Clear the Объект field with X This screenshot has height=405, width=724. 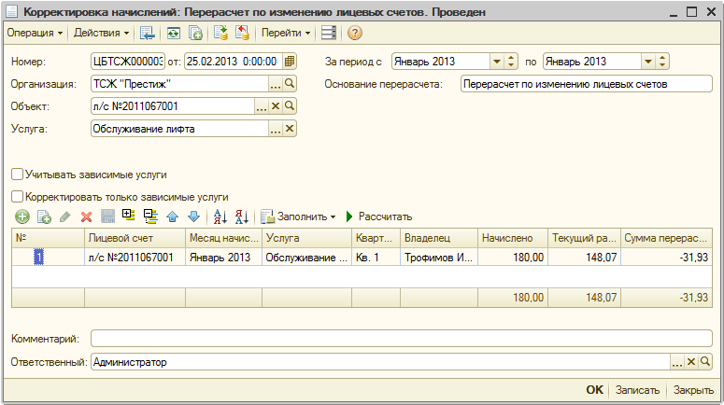coord(276,106)
